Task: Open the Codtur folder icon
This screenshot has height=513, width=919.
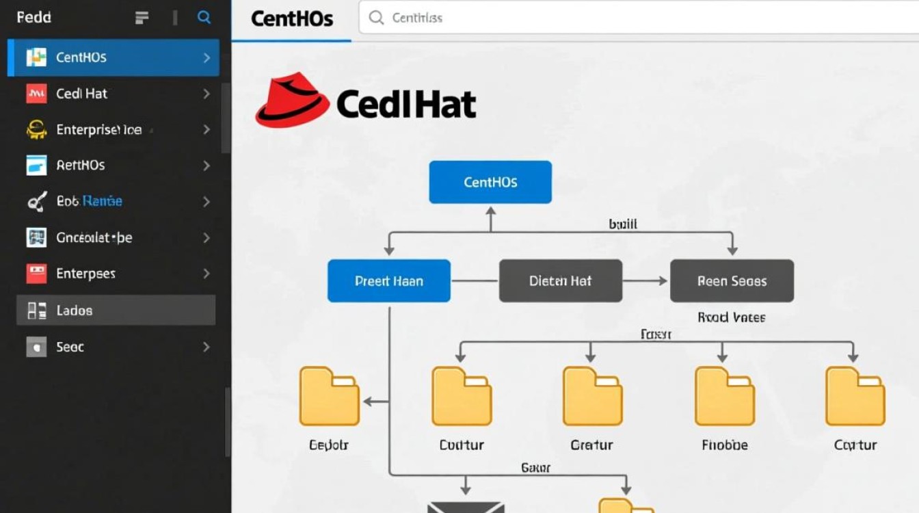Action: click(x=462, y=396)
